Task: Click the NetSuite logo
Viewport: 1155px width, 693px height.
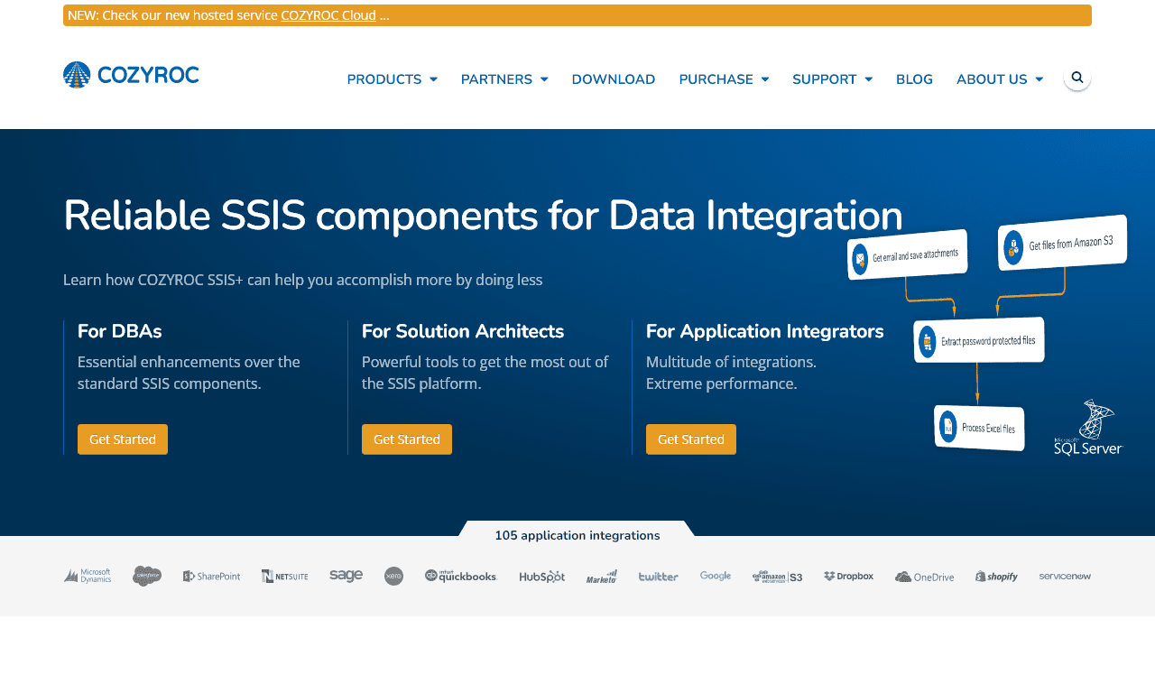Action: pos(284,576)
